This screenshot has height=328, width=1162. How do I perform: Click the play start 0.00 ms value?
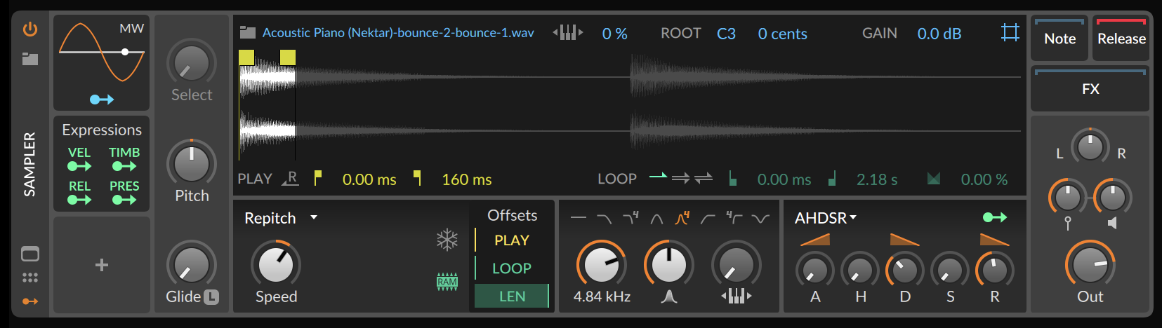pyautogui.click(x=369, y=179)
